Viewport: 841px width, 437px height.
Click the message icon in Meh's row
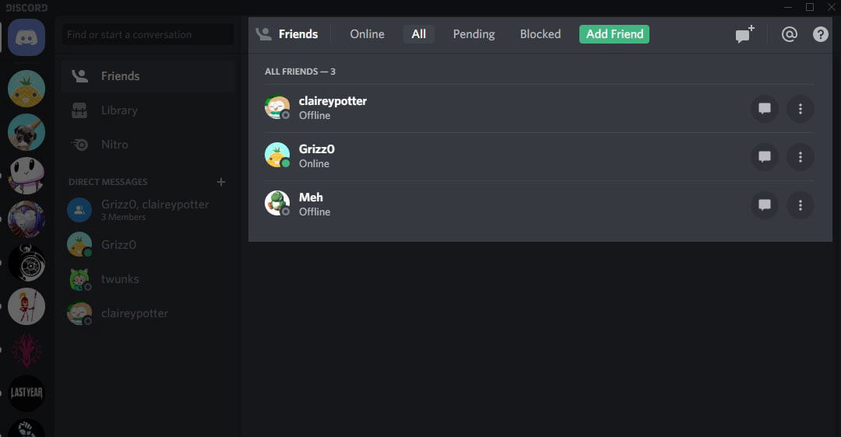point(765,205)
